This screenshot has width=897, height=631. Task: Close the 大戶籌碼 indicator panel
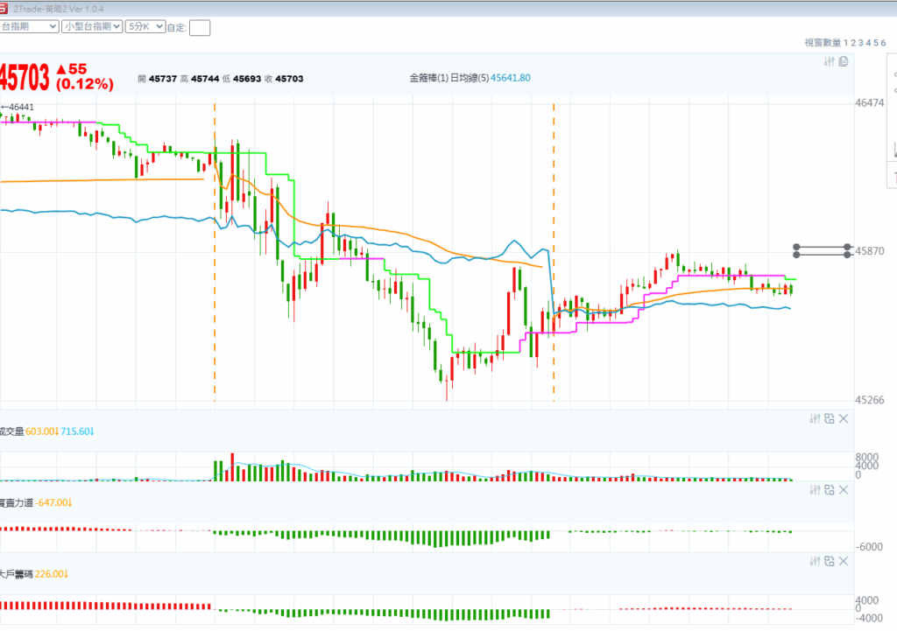pyautogui.click(x=844, y=561)
